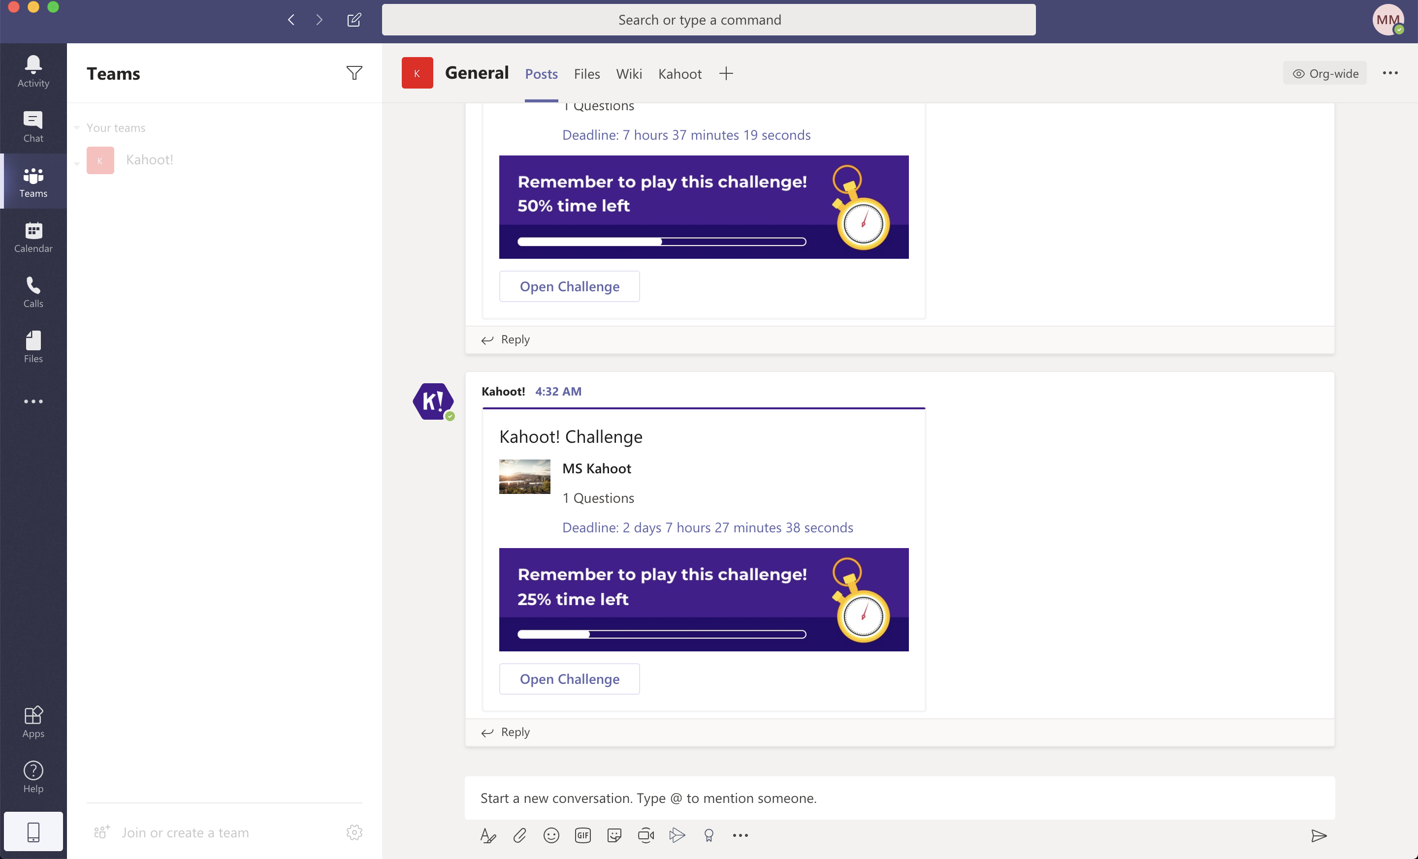
Task: Switch to the Files tab
Action: point(585,73)
